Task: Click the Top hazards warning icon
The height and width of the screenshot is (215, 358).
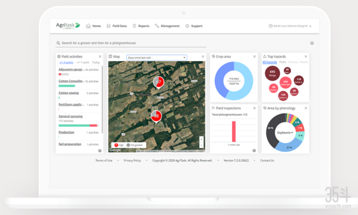Action: pos(264,56)
